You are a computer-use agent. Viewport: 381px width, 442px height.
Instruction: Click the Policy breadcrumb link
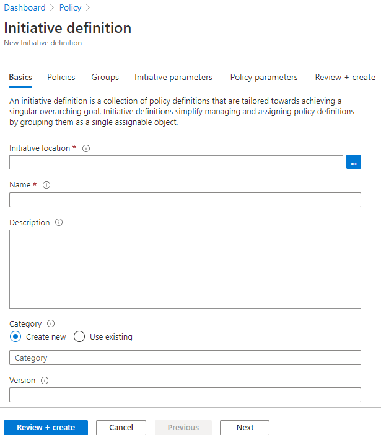coord(70,8)
